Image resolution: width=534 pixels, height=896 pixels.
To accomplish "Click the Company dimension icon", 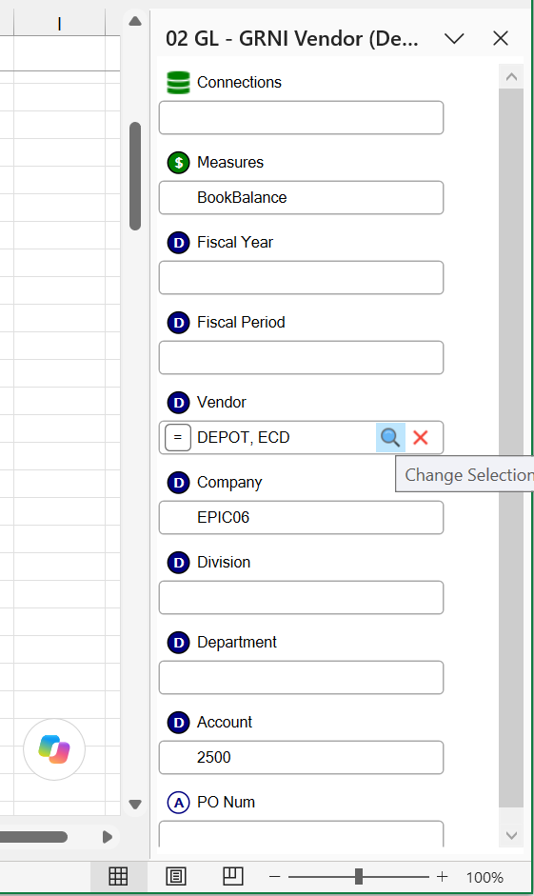I will pos(178,483).
